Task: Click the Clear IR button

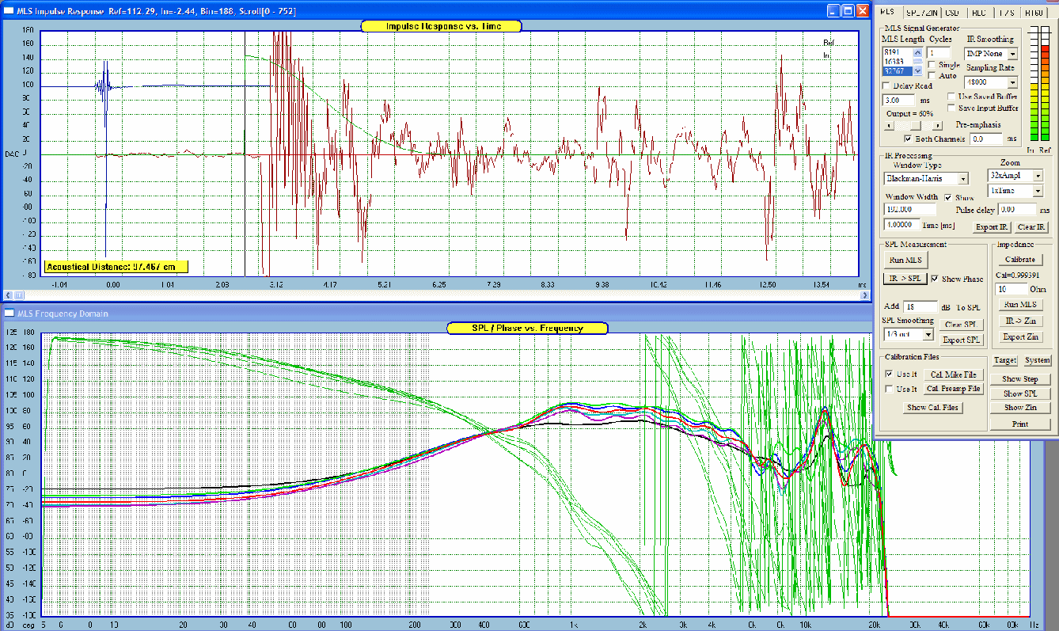Action: pyautogui.click(x=1031, y=227)
